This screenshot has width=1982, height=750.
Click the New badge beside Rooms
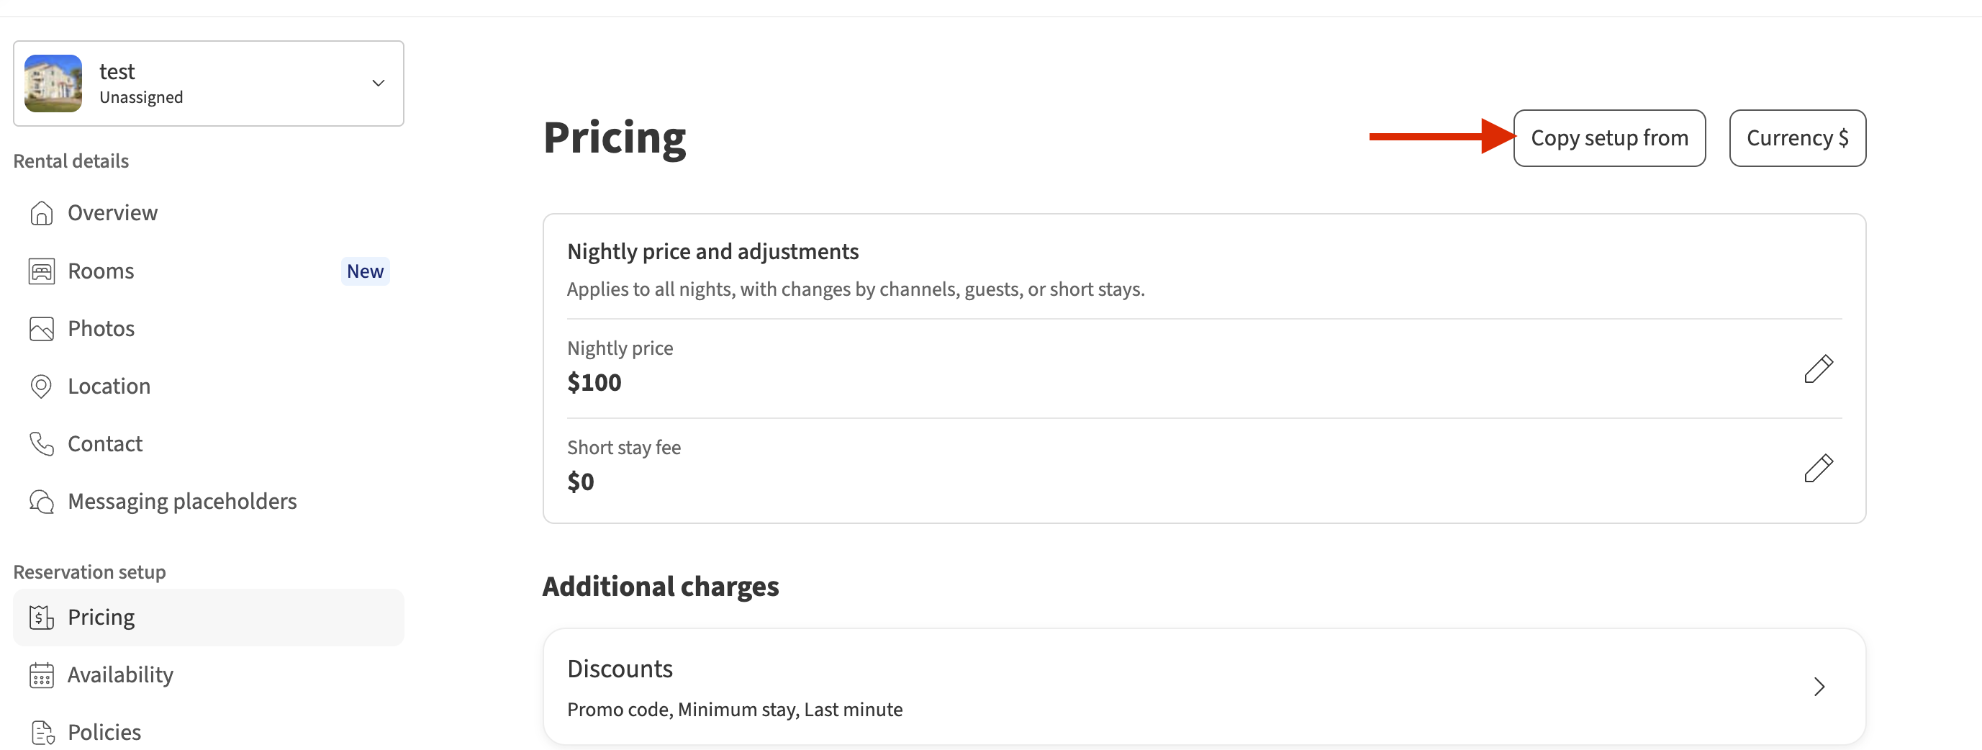pyautogui.click(x=365, y=271)
